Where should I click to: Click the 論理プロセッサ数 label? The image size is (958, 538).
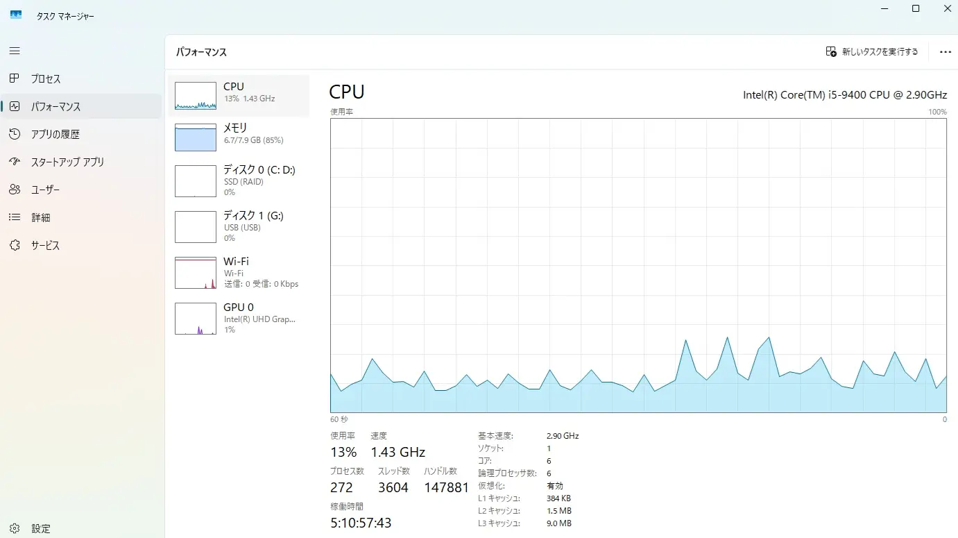507,473
